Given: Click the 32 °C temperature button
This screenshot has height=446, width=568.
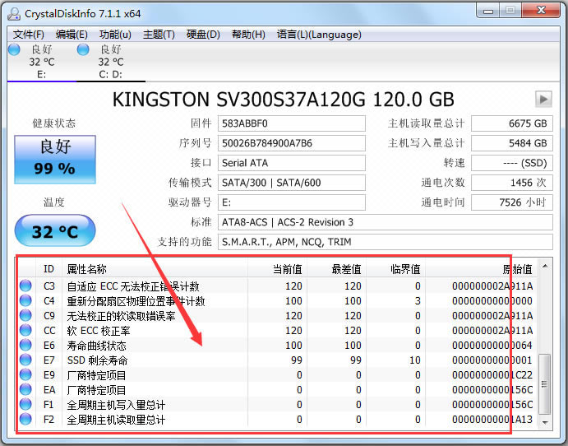Looking at the screenshot, I should coord(55,232).
